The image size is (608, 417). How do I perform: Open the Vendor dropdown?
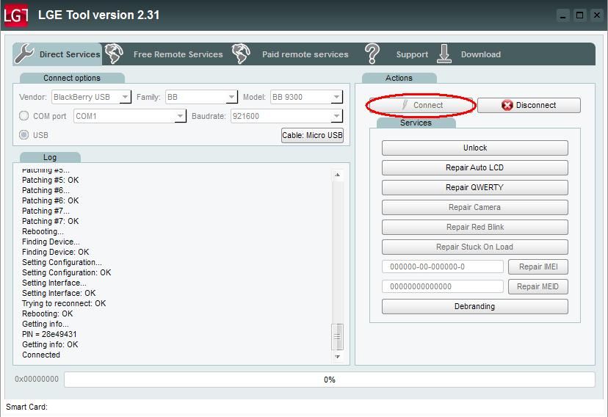91,97
